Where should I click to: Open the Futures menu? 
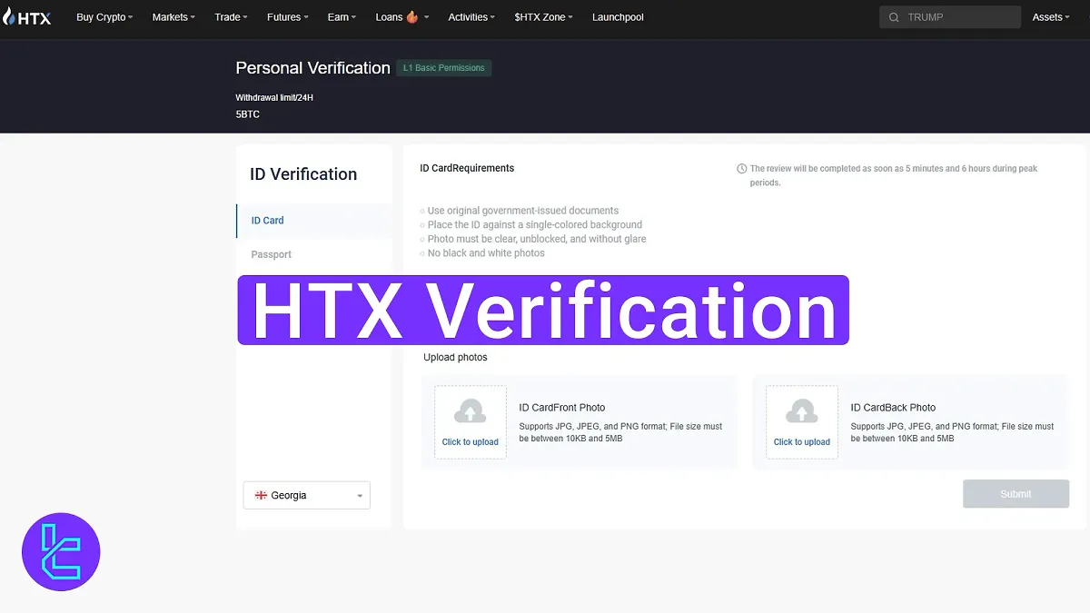coord(284,16)
